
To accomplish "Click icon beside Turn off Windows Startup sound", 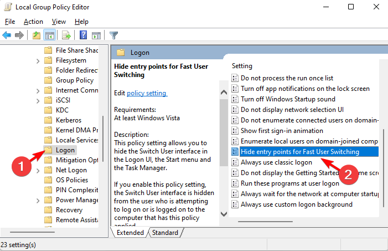I will (x=235, y=99).
